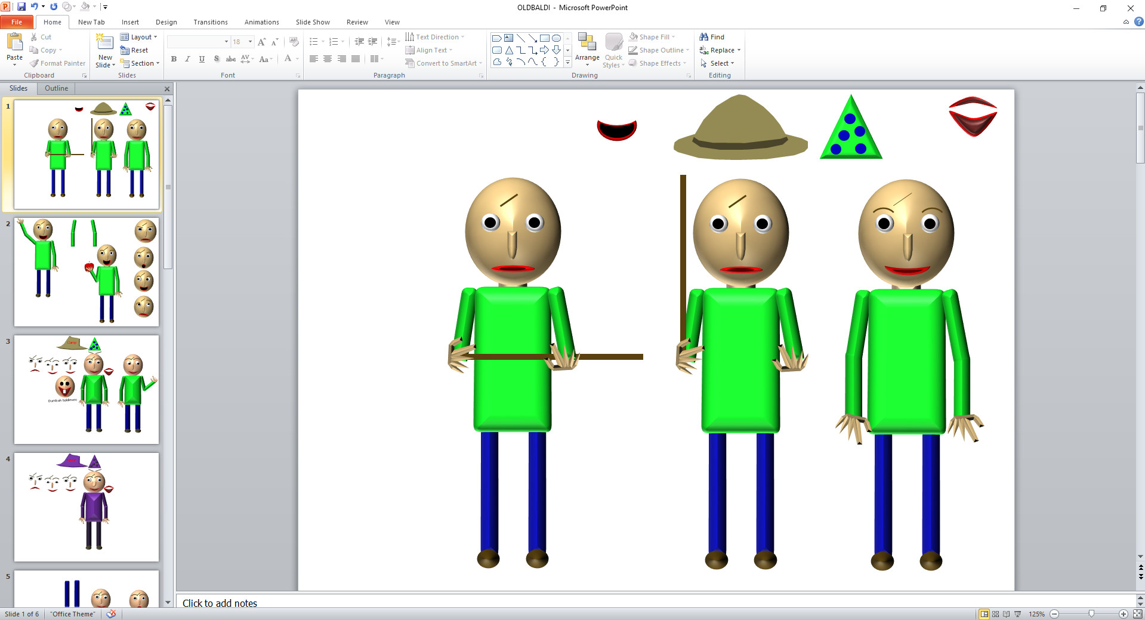Click the Arrange button
The height and width of the screenshot is (620, 1145).
pyautogui.click(x=587, y=50)
